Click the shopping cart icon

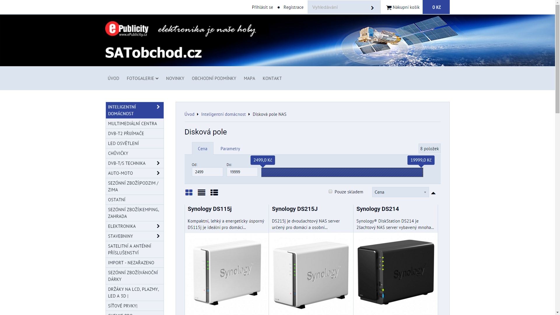click(x=389, y=8)
